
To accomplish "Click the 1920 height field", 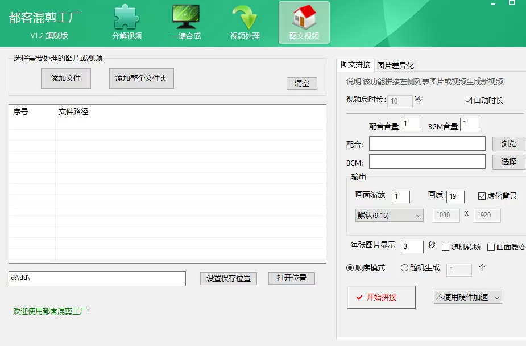I will (x=487, y=215).
